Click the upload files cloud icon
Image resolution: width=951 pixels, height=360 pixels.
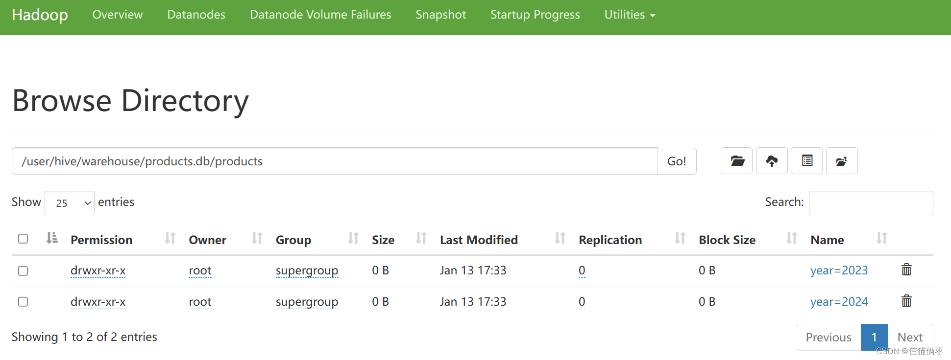(772, 161)
